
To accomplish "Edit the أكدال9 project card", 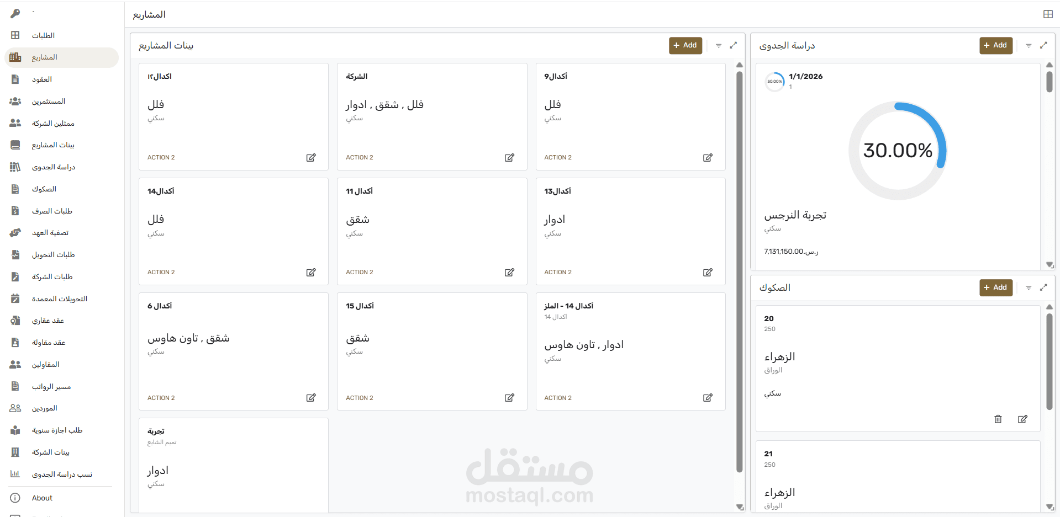I will (x=708, y=158).
